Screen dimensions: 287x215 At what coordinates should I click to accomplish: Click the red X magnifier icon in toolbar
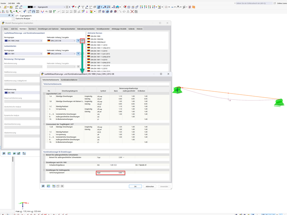(125, 7)
